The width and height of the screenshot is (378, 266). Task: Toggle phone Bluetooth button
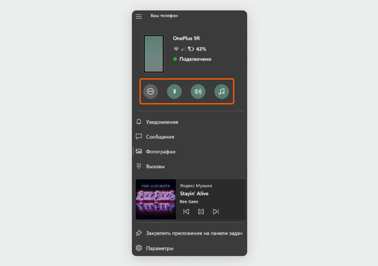(174, 92)
